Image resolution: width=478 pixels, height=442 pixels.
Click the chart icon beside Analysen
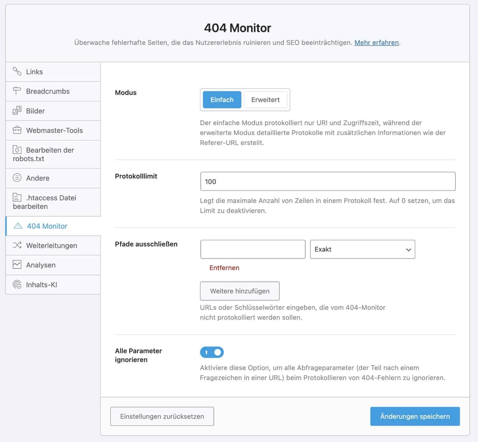coord(17,265)
